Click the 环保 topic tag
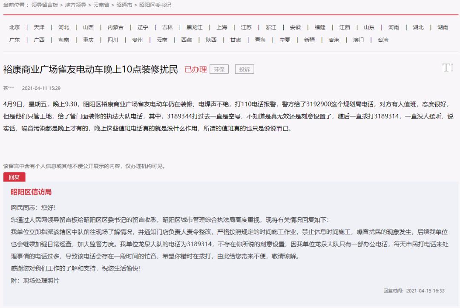This screenshot has width=460, height=308. [220, 69]
